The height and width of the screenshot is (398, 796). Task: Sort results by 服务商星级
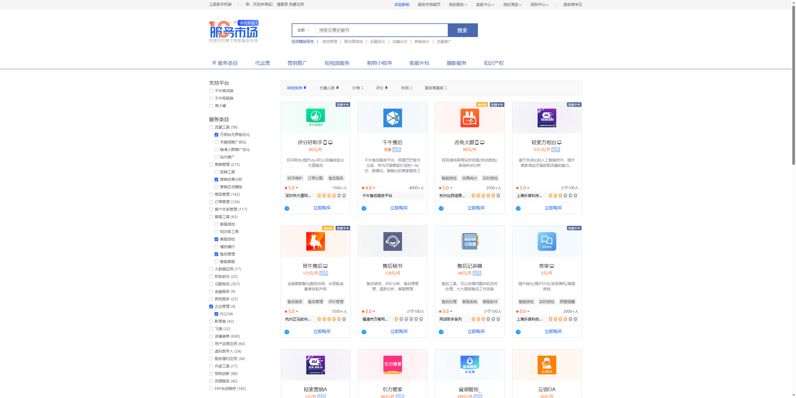point(436,88)
